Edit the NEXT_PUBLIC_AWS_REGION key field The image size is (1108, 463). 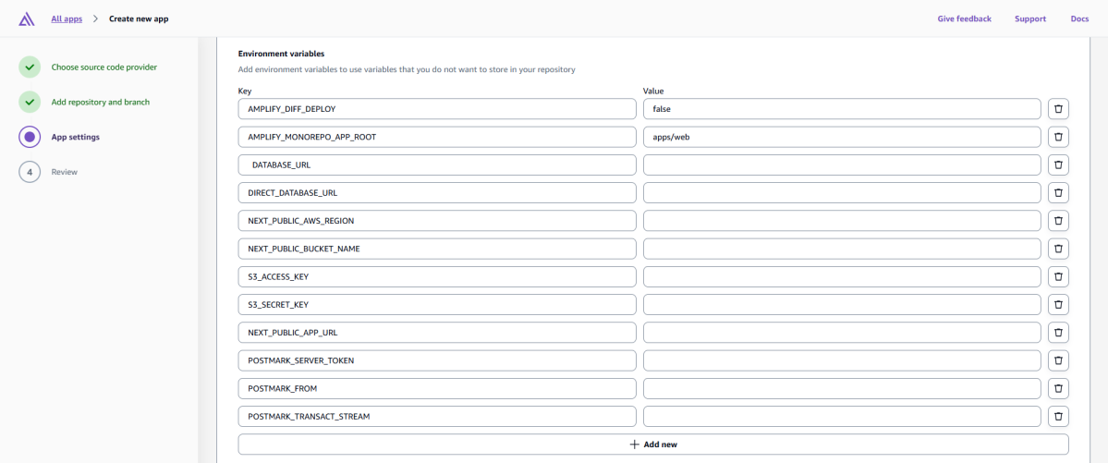click(x=437, y=221)
